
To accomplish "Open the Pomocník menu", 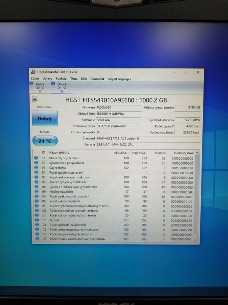I will (x=97, y=79).
